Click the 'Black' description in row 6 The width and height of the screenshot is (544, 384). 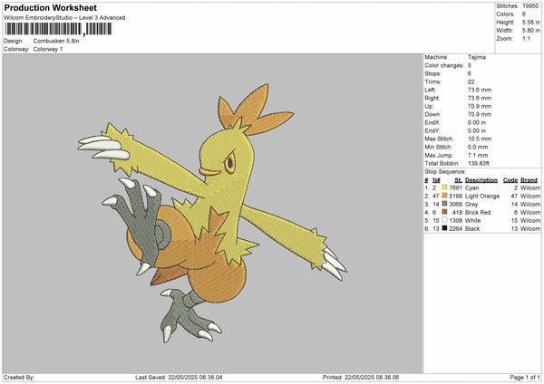472,229
